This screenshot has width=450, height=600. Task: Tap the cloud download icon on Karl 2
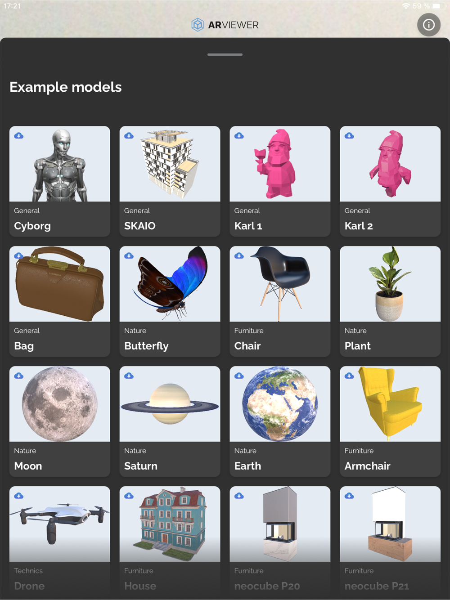(x=350, y=135)
